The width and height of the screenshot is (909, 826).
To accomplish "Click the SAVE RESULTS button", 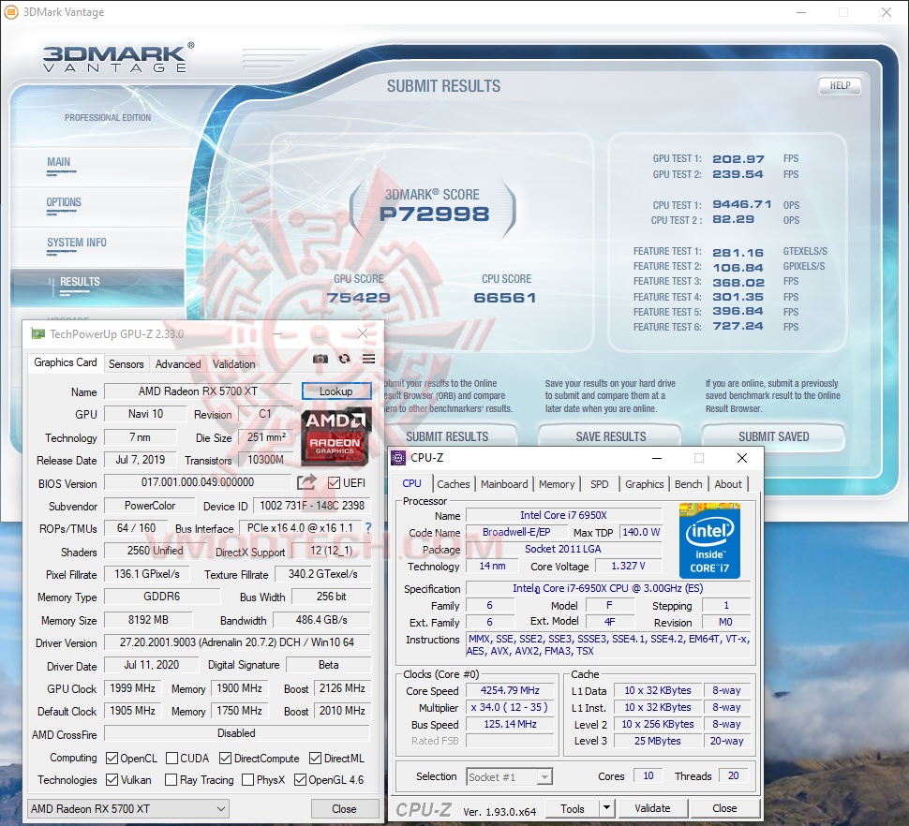I will coord(610,436).
